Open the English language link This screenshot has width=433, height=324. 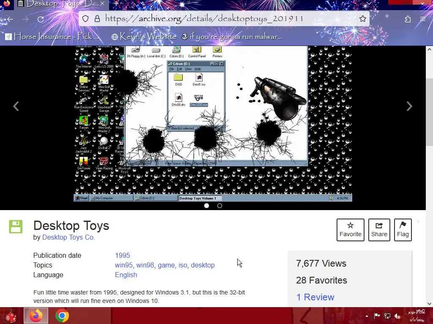(126, 275)
